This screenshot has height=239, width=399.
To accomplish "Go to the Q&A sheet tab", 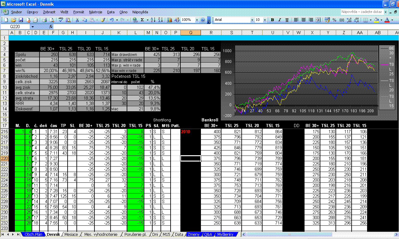I will click(208, 234).
